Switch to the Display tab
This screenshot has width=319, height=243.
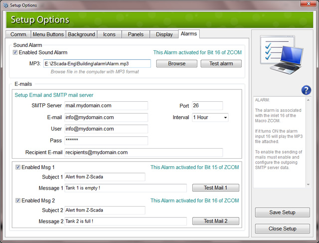164,34
